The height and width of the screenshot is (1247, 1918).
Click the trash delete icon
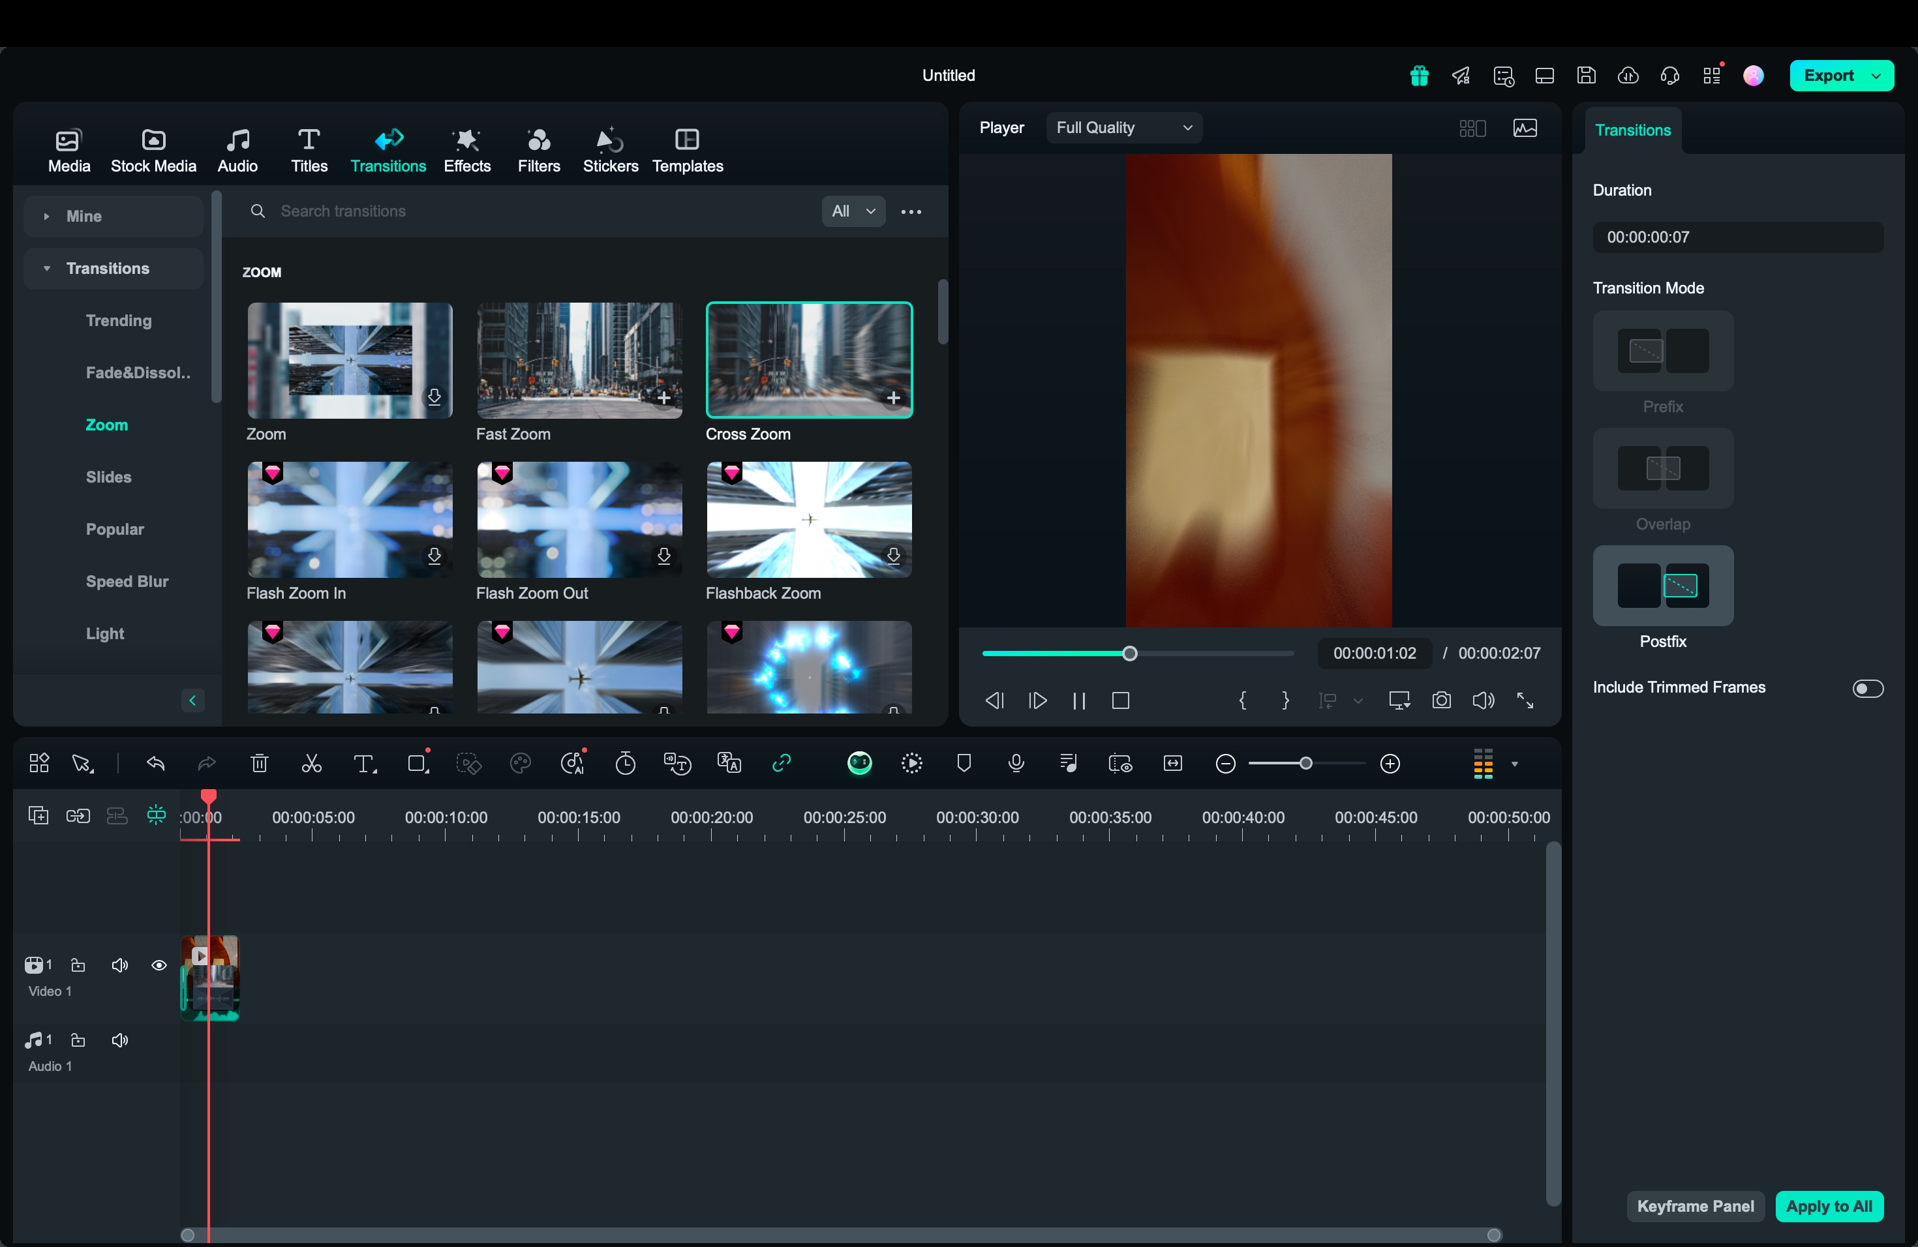(x=259, y=764)
